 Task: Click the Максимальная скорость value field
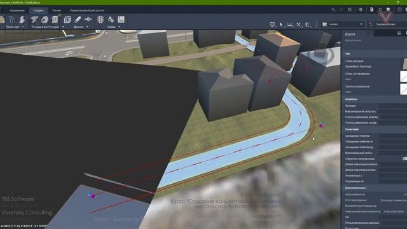(393, 111)
